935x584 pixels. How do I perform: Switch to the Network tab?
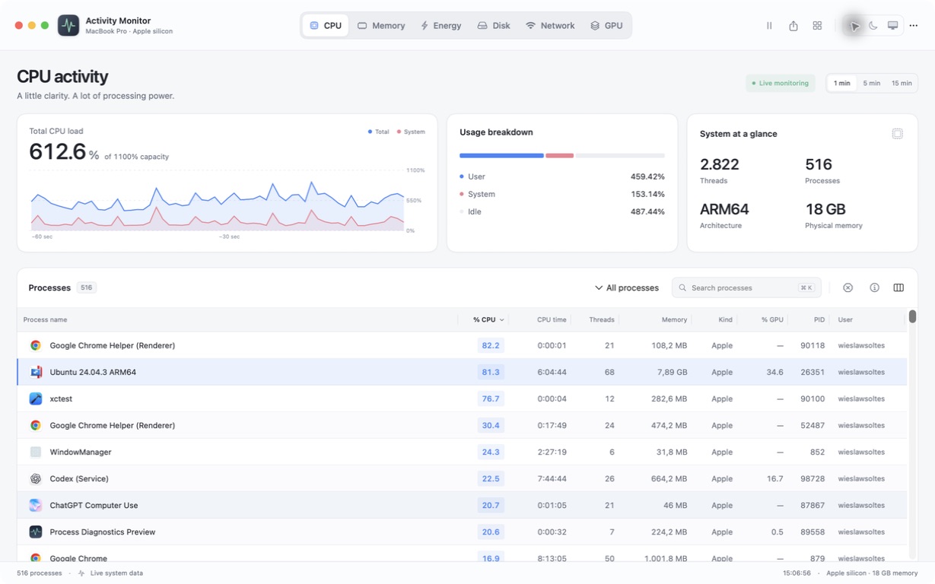(x=550, y=26)
